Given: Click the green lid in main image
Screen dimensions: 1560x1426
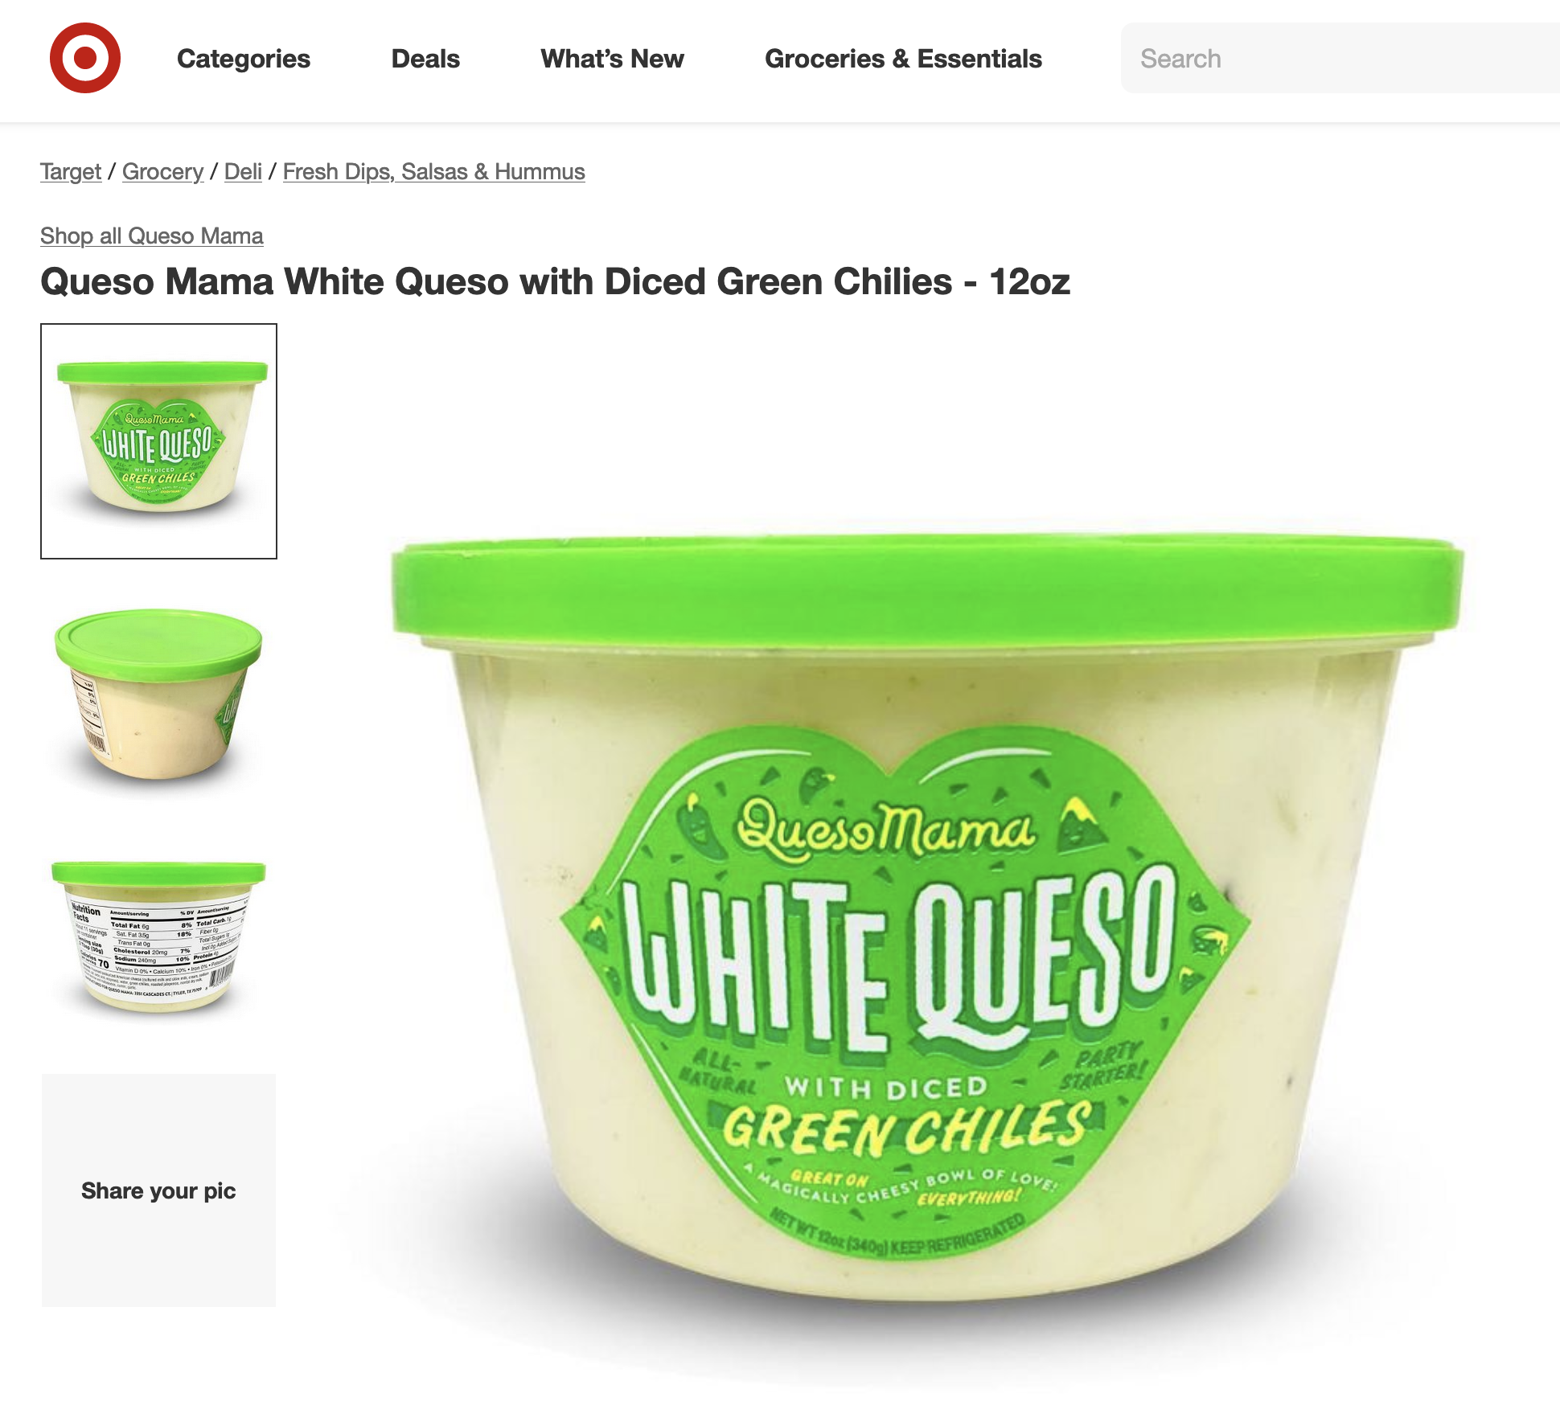Looking at the screenshot, I should (928, 586).
